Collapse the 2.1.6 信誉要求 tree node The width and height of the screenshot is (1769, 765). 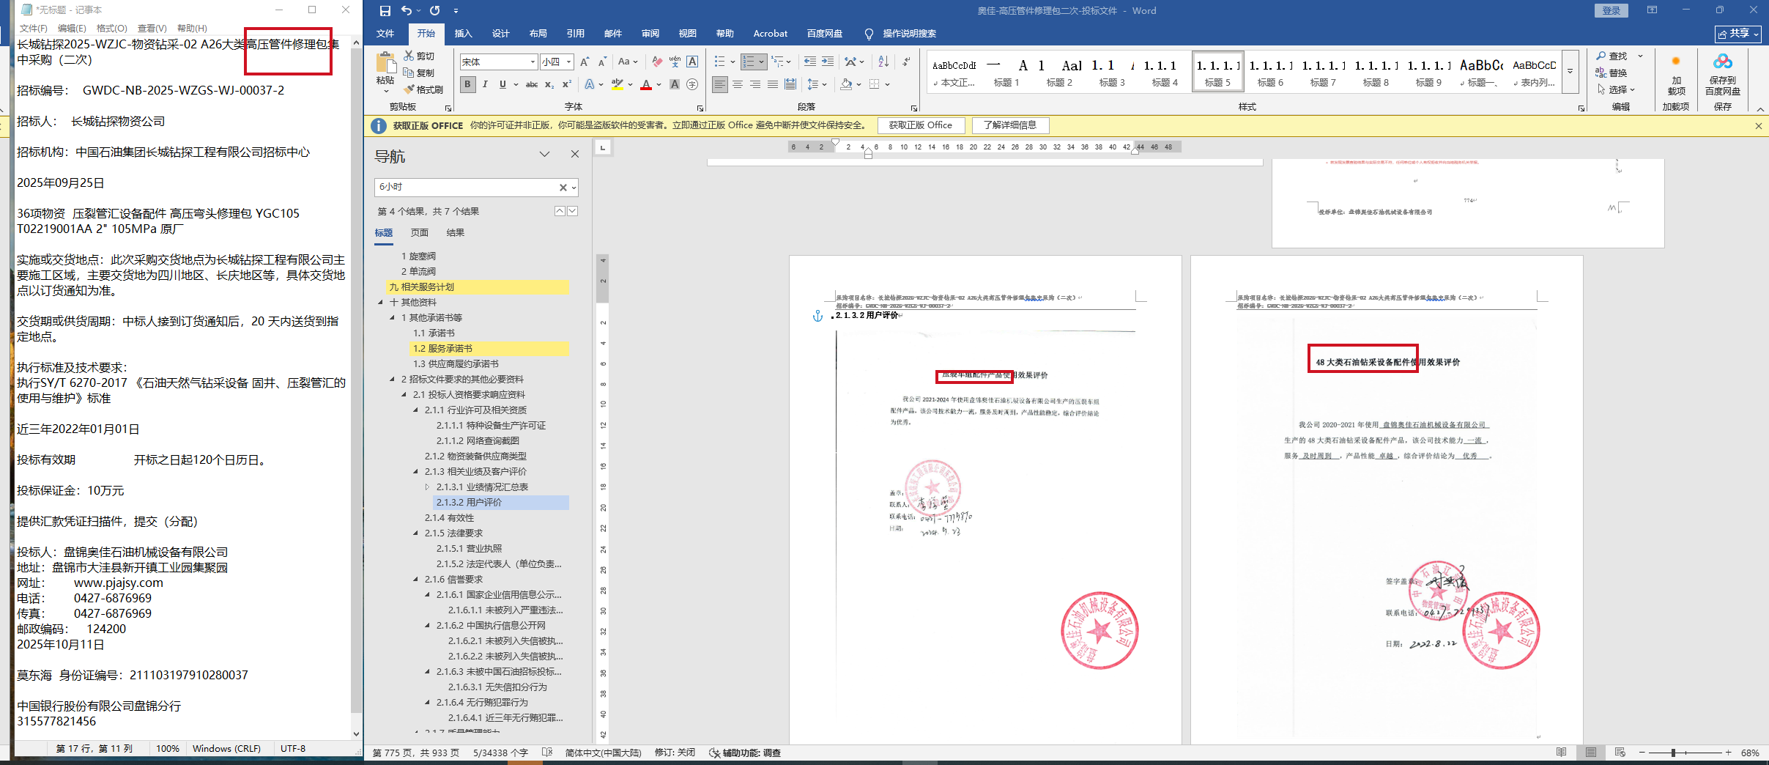click(x=416, y=580)
